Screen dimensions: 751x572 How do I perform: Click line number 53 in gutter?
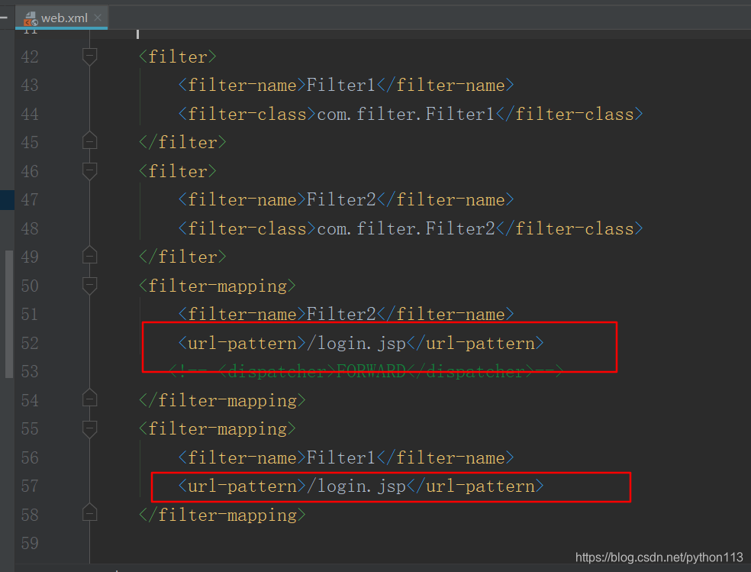click(30, 372)
